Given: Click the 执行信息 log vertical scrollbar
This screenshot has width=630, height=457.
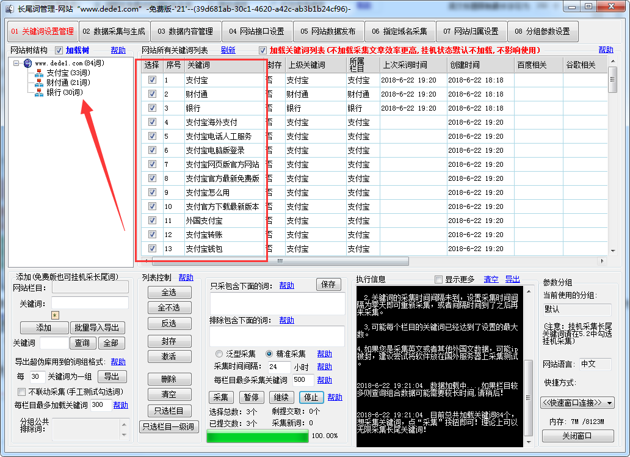Looking at the screenshot, I should click(x=529, y=366).
